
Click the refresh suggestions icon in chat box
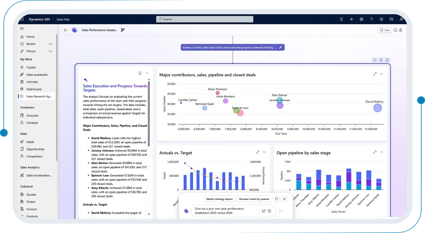click(x=277, y=199)
